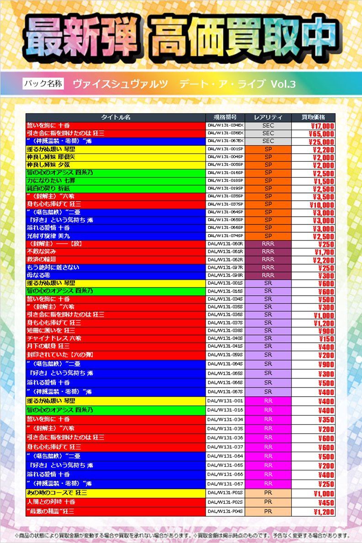
Task: Click the ¥350 buy price
Action: point(326,420)
